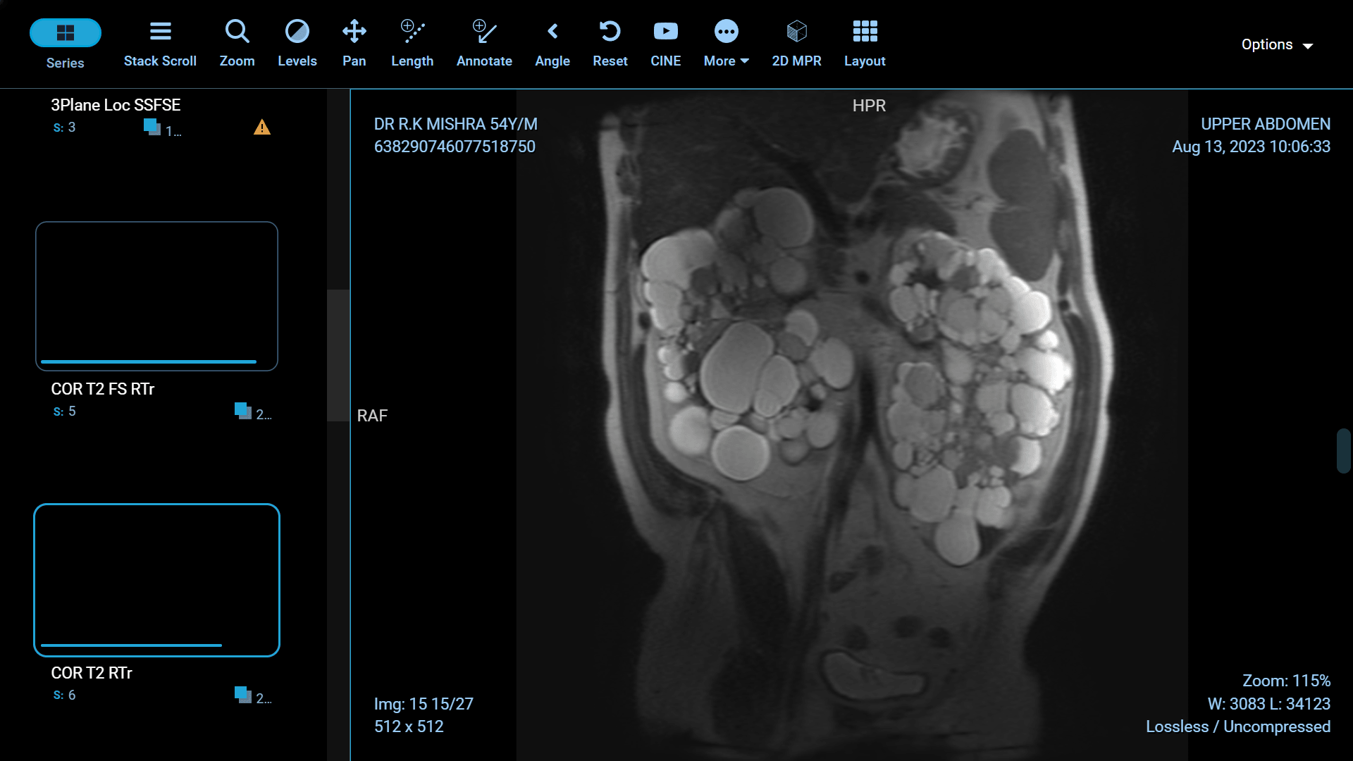The width and height of the screenshot is (1353, 761).
Task: Toggle Stack Scroll mode
Action: click(160, 42)
